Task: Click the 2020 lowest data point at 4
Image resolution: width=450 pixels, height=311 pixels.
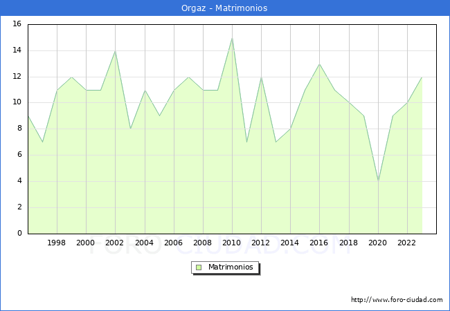Action: point(378,181)
